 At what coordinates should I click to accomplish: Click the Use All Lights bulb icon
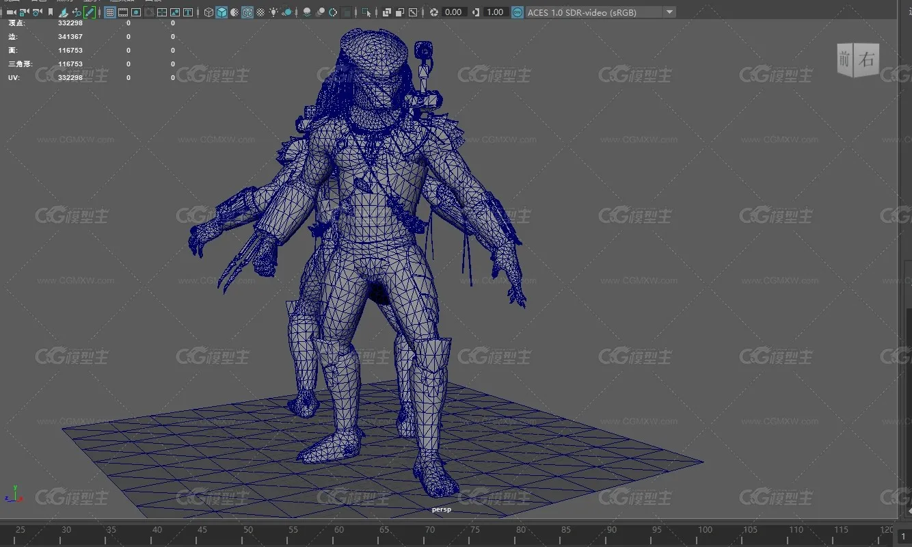(x=274, y=12)
